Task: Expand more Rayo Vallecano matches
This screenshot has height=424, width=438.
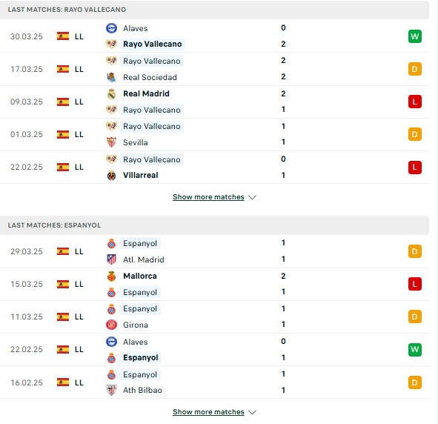Action: (x=208, y=197)
